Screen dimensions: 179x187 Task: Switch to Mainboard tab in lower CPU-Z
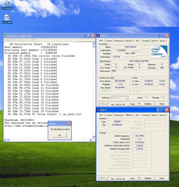click(119, 115)
